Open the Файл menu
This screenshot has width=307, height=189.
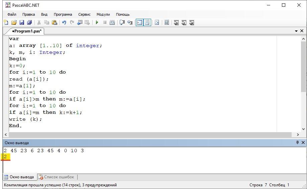click(x=12, y=14)
